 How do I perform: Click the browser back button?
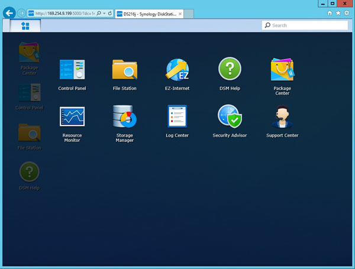coord(9,12)
